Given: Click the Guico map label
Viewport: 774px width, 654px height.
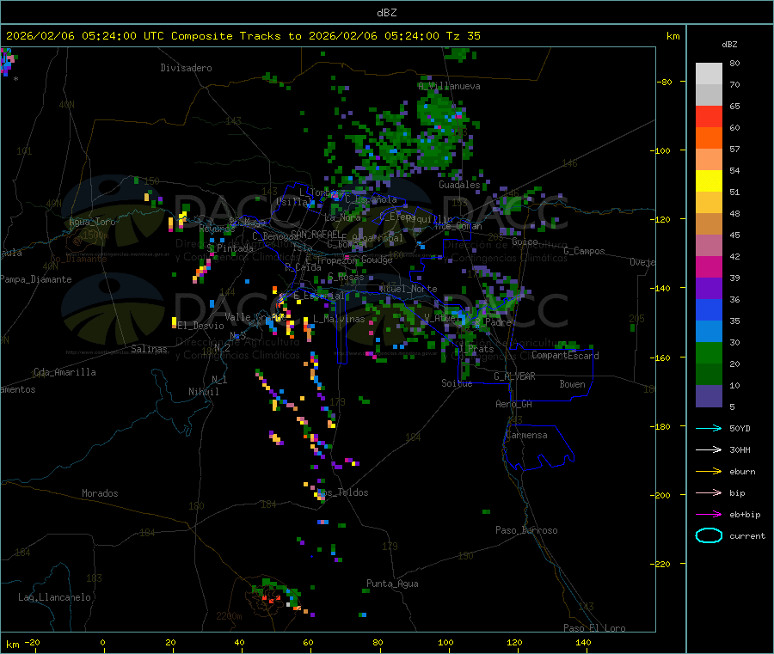Looking at the screenshot, I should pos(525,241).
